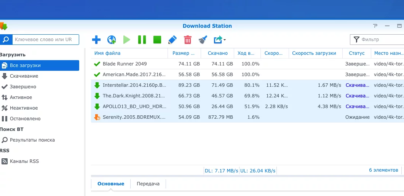Select Все загрузки in the sidebar

(x=25, y=65)
